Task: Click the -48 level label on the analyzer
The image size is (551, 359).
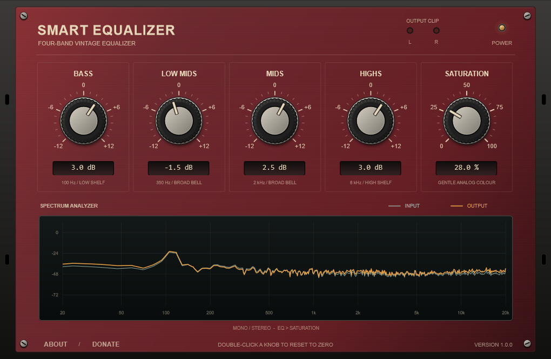Action: [x=55, y=274]
